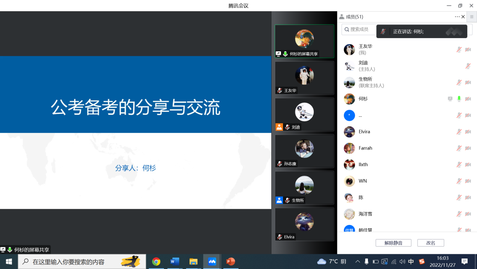Click 何杉's green microphone icon in member list
The image size is (477, 269).
[459, 99]
